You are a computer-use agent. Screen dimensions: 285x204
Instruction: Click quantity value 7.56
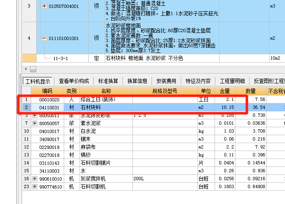[x=251, y=99]
